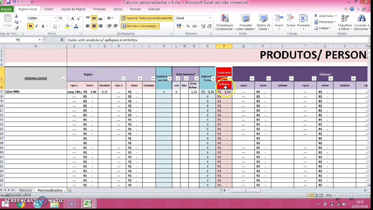Switch to Layout da Página tab
This screenshot has width=373, height=210.
(73, 9)
